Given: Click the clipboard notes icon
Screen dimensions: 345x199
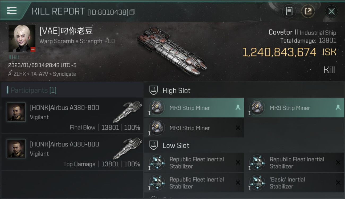Looking at the screenshot, I should point(289,11).
